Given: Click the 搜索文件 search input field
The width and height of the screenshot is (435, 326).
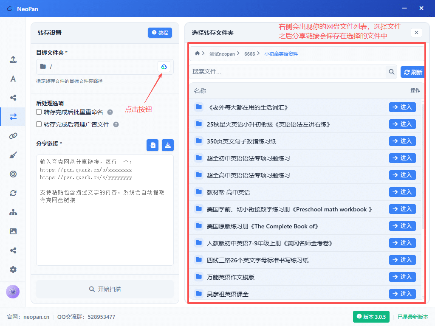Looking at the screenshot, I should click(288, 72).
